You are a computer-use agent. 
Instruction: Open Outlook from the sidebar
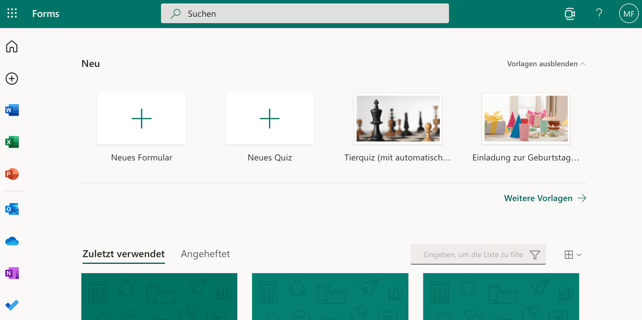tap(12, 209)
